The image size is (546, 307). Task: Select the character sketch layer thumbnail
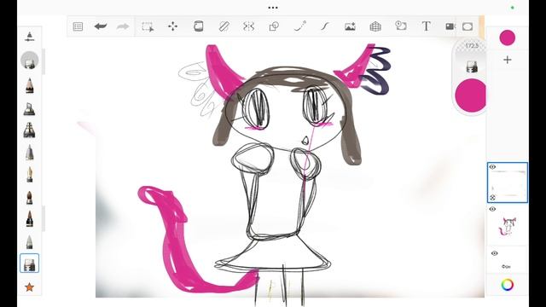(508, 225)
